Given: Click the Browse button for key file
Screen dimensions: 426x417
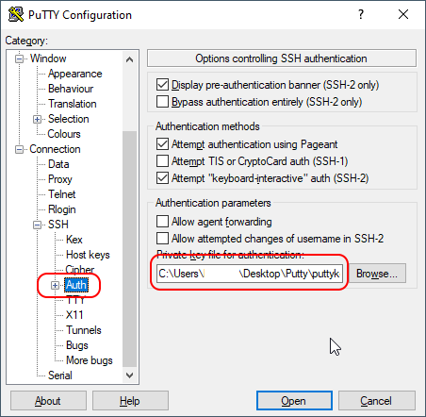Looking at the screenshot, I should tap(377, 274).
